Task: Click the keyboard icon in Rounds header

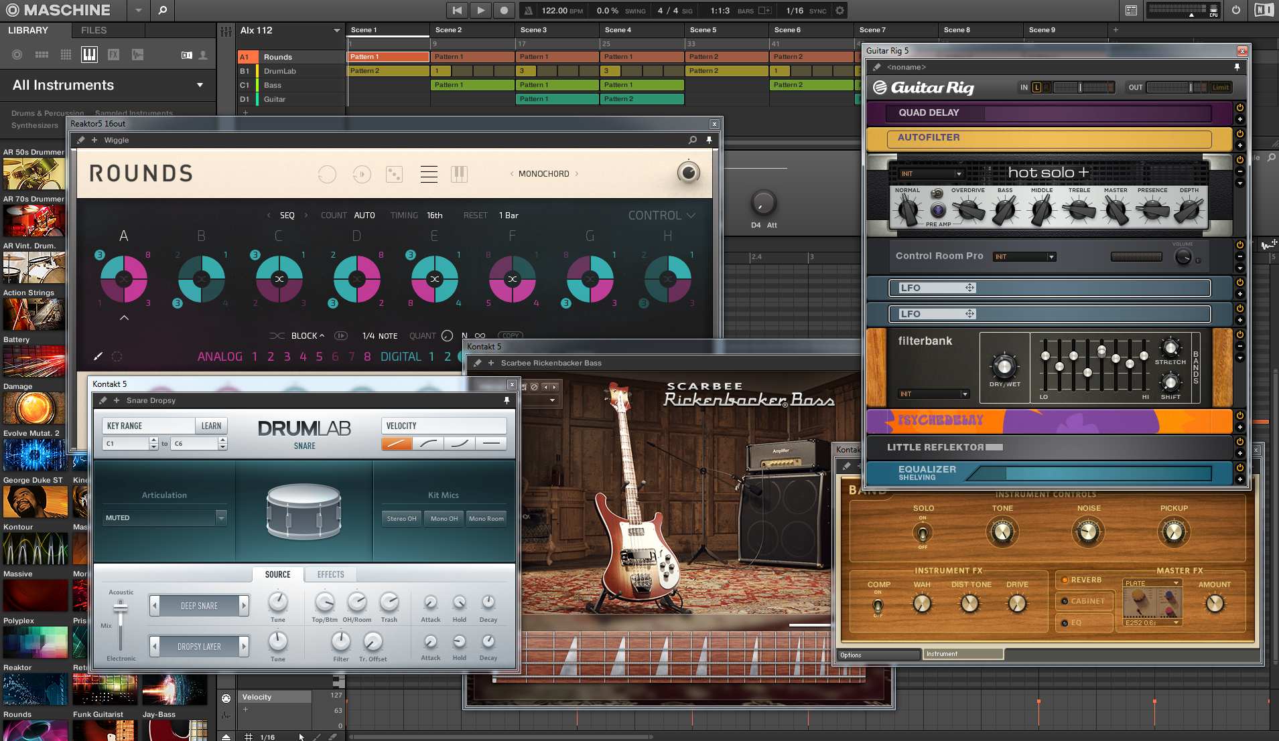Action: coord(459,174)
